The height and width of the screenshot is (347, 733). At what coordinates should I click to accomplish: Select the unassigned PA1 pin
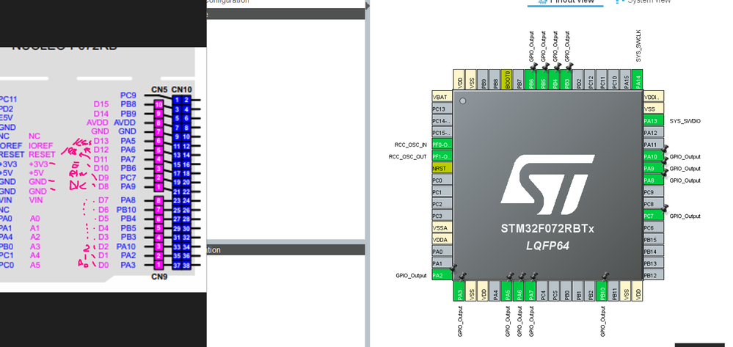tap(442, 264)
